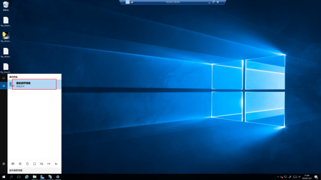The image size is (321, 180).
Task: Filter search results by Videos
Action: coord(49,164)
